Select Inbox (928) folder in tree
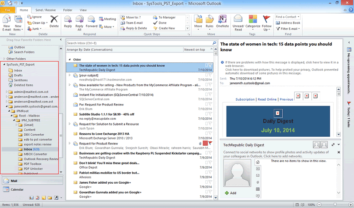Screen dimensions: 354x208 click(31, 149)
